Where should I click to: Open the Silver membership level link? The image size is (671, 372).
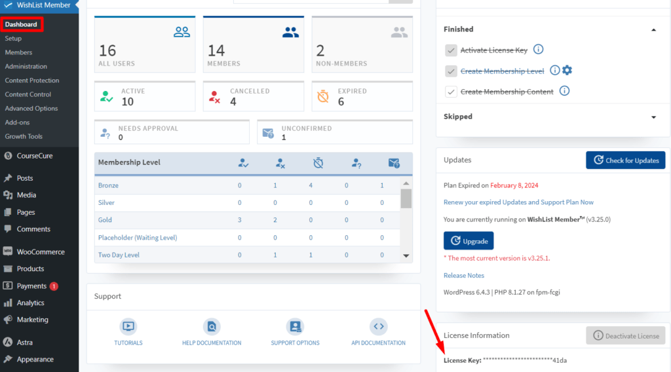[x=106, y=202]
